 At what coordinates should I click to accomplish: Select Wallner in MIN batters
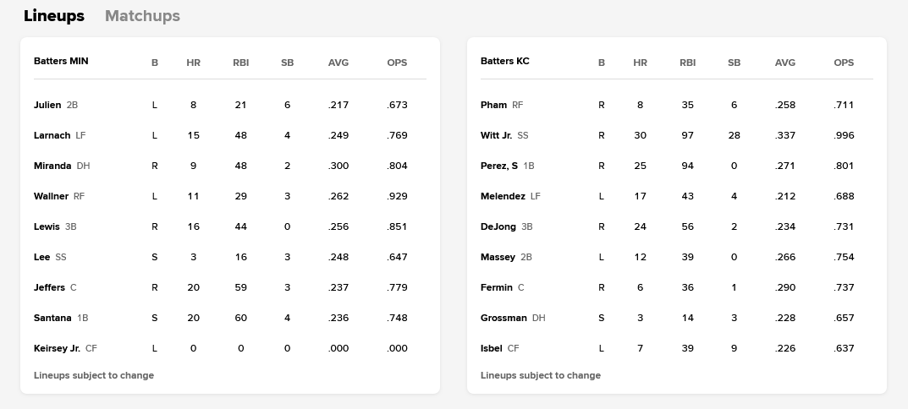51,196
